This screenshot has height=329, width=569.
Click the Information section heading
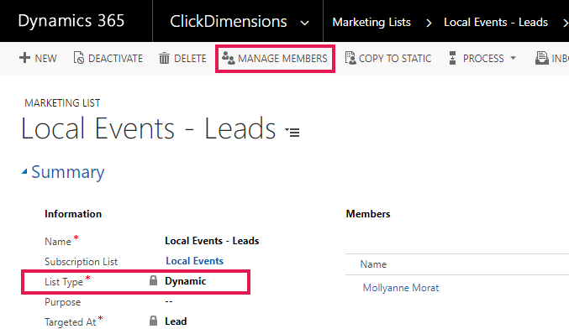point(73,214)
